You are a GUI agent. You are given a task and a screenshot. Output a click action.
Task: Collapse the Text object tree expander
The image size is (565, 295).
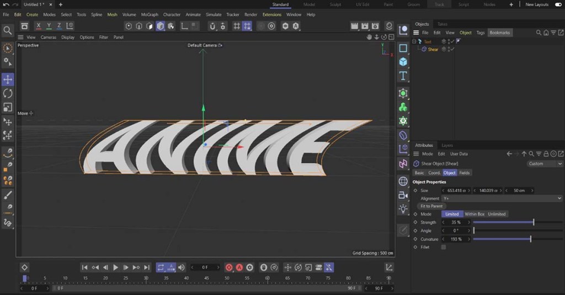414,42
